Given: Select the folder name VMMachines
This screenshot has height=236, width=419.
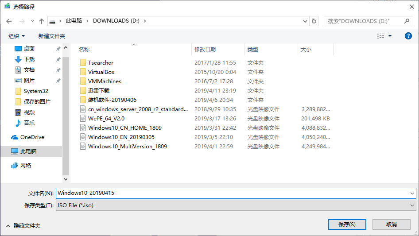Looking at the screenshot, I should click(105, 81).
